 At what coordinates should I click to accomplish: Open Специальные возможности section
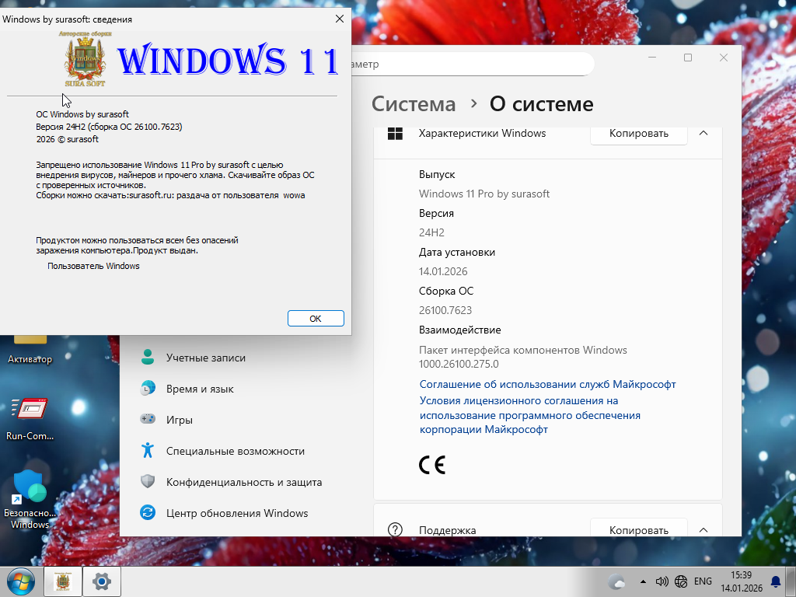point(235,451)
